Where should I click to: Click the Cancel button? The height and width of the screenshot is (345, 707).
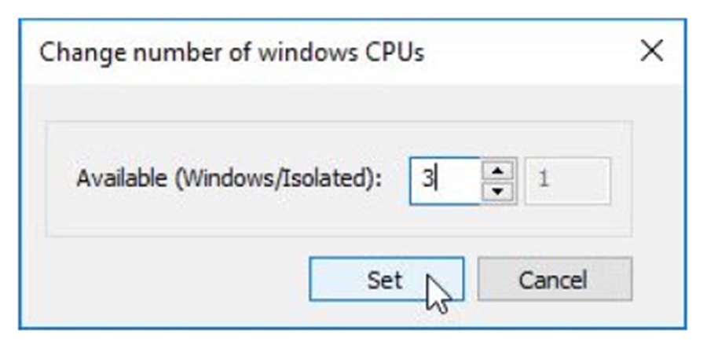pos(554,279)
